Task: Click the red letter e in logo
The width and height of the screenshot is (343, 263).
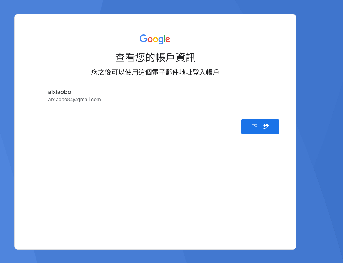Action: [168, 40]
